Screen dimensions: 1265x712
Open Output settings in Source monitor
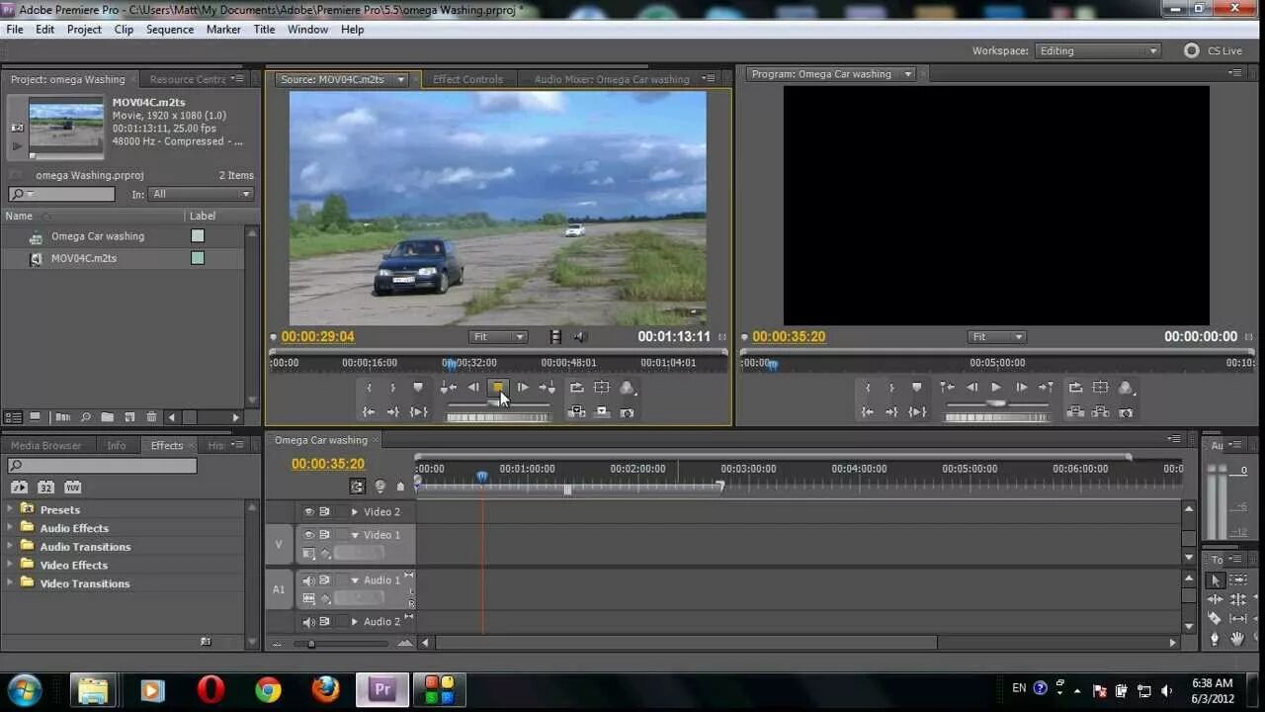point(627,388)
